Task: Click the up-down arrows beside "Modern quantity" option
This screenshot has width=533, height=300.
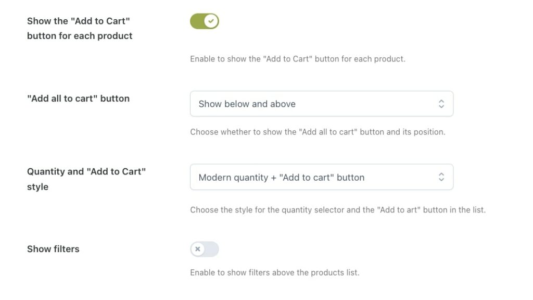Action: click(x=441, y=177)
